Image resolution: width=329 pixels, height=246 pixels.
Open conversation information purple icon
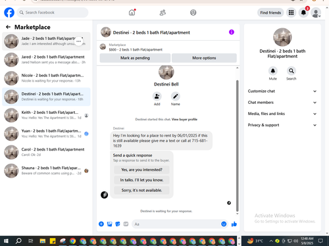point(232,32)
